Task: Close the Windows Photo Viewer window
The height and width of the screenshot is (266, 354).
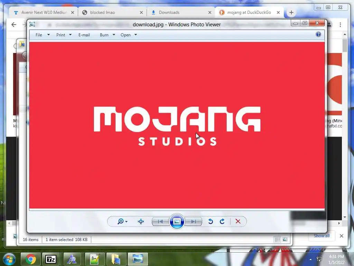Action: [317, 23]
